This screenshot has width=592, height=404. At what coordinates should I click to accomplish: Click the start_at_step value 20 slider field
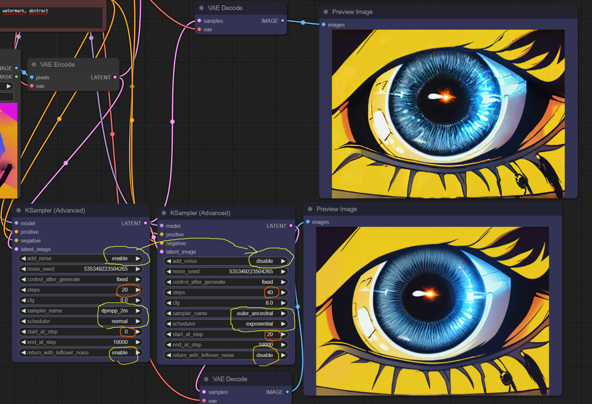(x=226, y=334)
